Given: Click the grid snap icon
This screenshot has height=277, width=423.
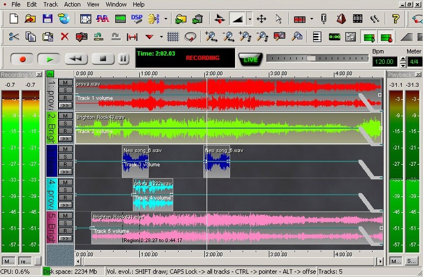Looking at the screenshot, I should (173, 37).
